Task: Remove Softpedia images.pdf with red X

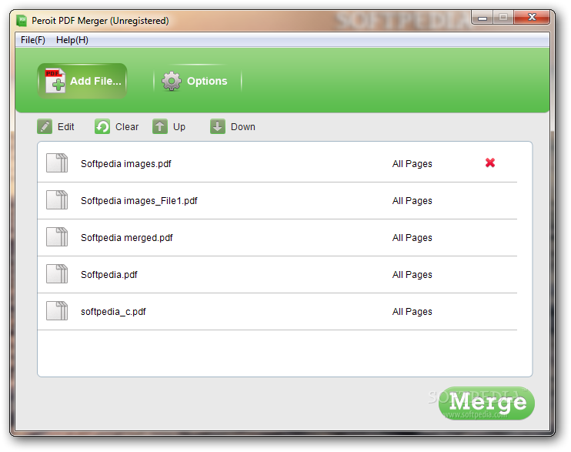Action: pyautogui.click(x=490, y=162)
